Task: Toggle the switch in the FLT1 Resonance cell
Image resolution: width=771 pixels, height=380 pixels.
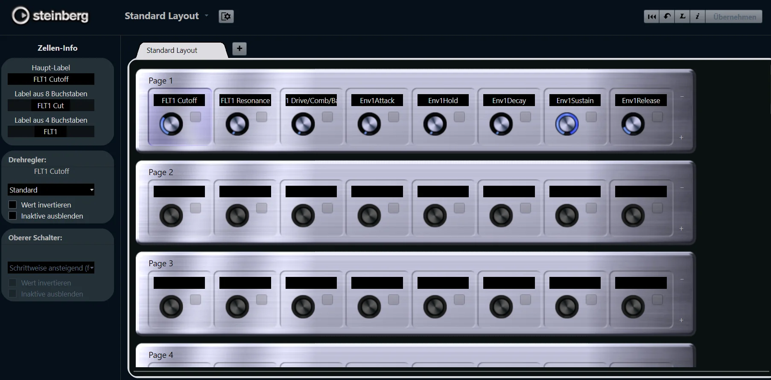Action: (x=262, y=117)
